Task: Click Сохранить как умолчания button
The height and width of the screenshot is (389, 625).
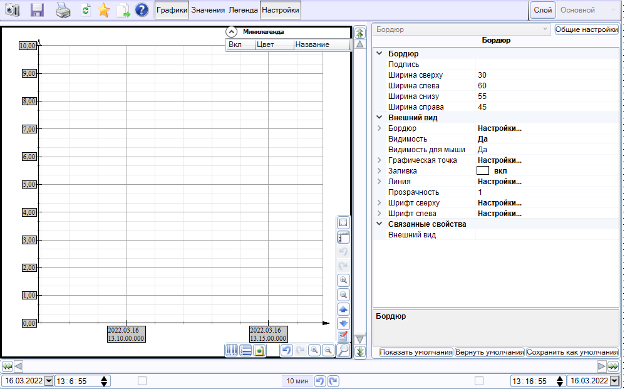Action: (572, 352)
